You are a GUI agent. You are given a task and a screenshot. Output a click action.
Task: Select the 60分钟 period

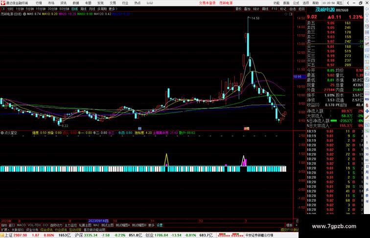point(64,9)
